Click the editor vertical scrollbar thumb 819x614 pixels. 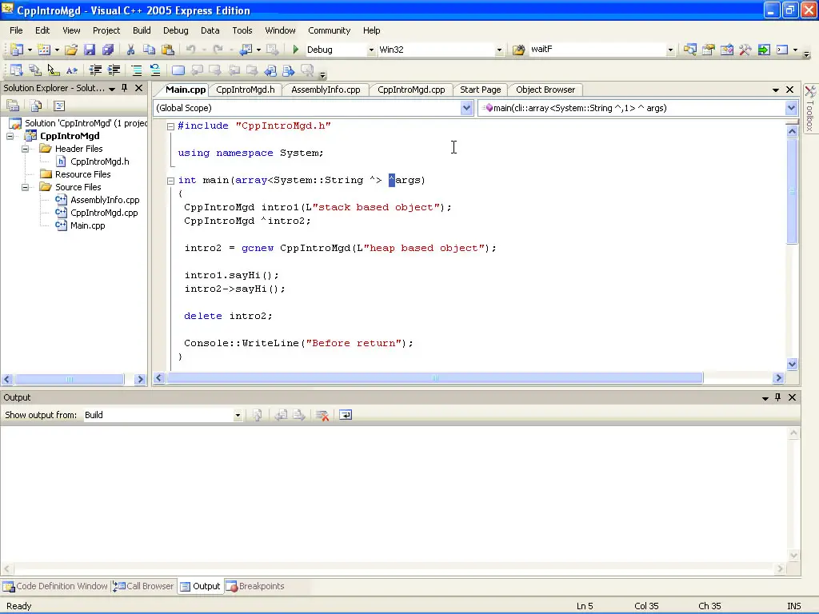[792, 191]
